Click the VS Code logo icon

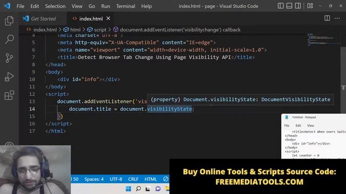[x=7, y=6]
